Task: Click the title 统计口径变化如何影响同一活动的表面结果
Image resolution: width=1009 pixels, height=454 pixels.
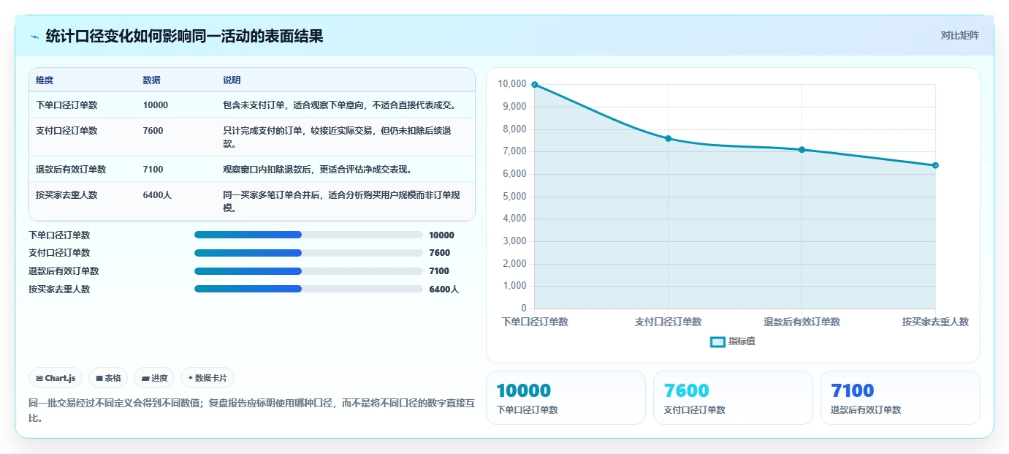Action: pos(184,37)
